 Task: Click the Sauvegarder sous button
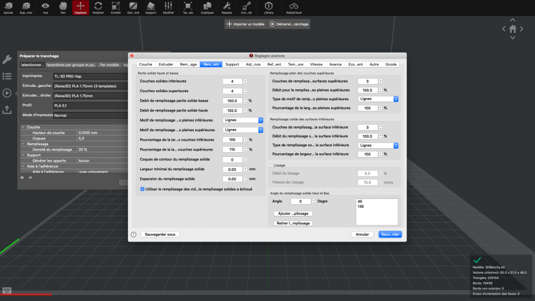coord(160,234)
